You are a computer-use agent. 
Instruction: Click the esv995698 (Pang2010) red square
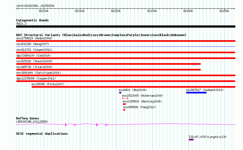point(124,110)
